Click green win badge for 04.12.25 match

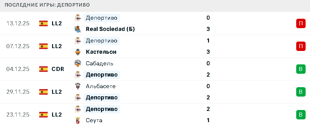(x=301, y=69)
